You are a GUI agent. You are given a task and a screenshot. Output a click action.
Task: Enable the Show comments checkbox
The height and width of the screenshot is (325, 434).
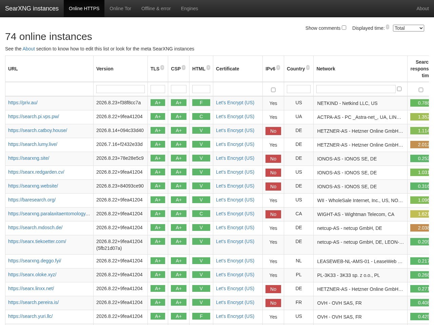coord(344,28)
